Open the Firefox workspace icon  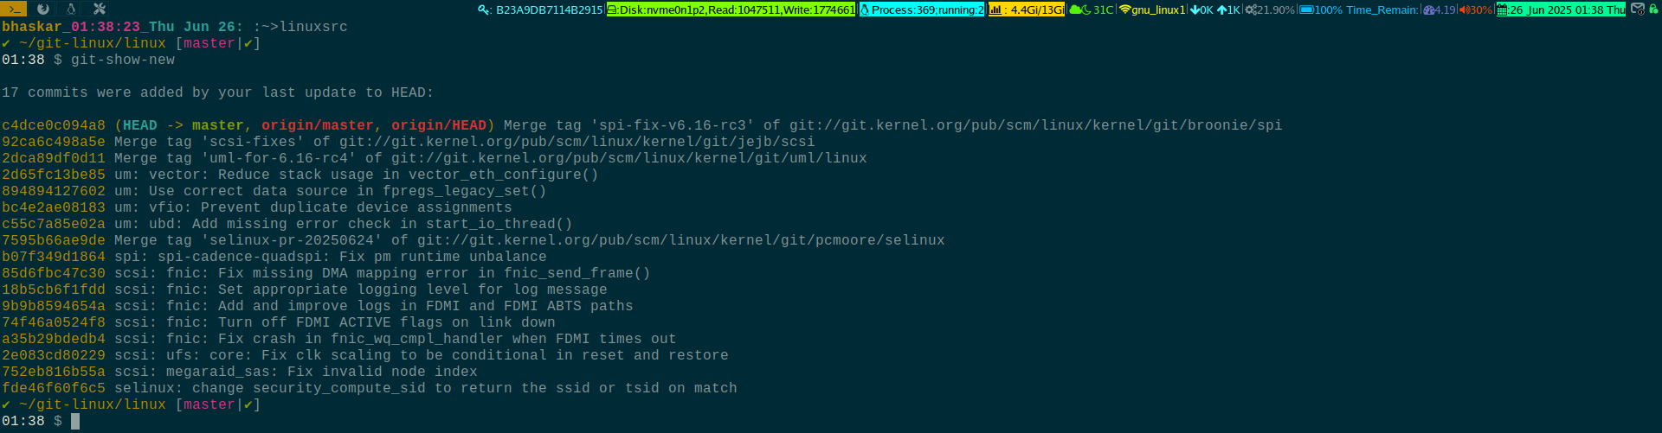[x=42, y=9]
